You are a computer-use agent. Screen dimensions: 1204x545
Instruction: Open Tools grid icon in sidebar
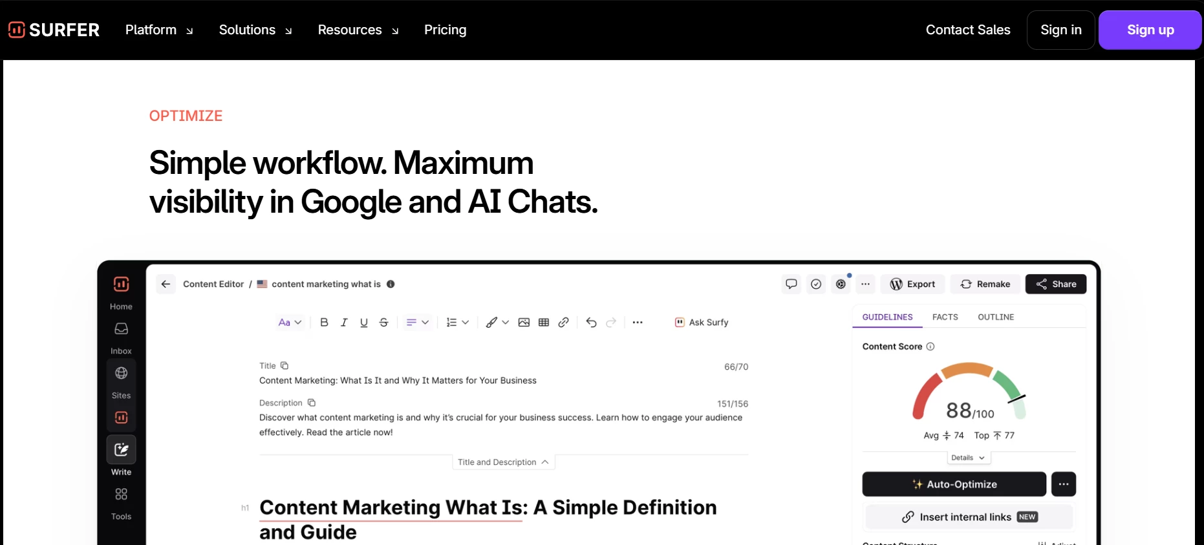point(121,494)
